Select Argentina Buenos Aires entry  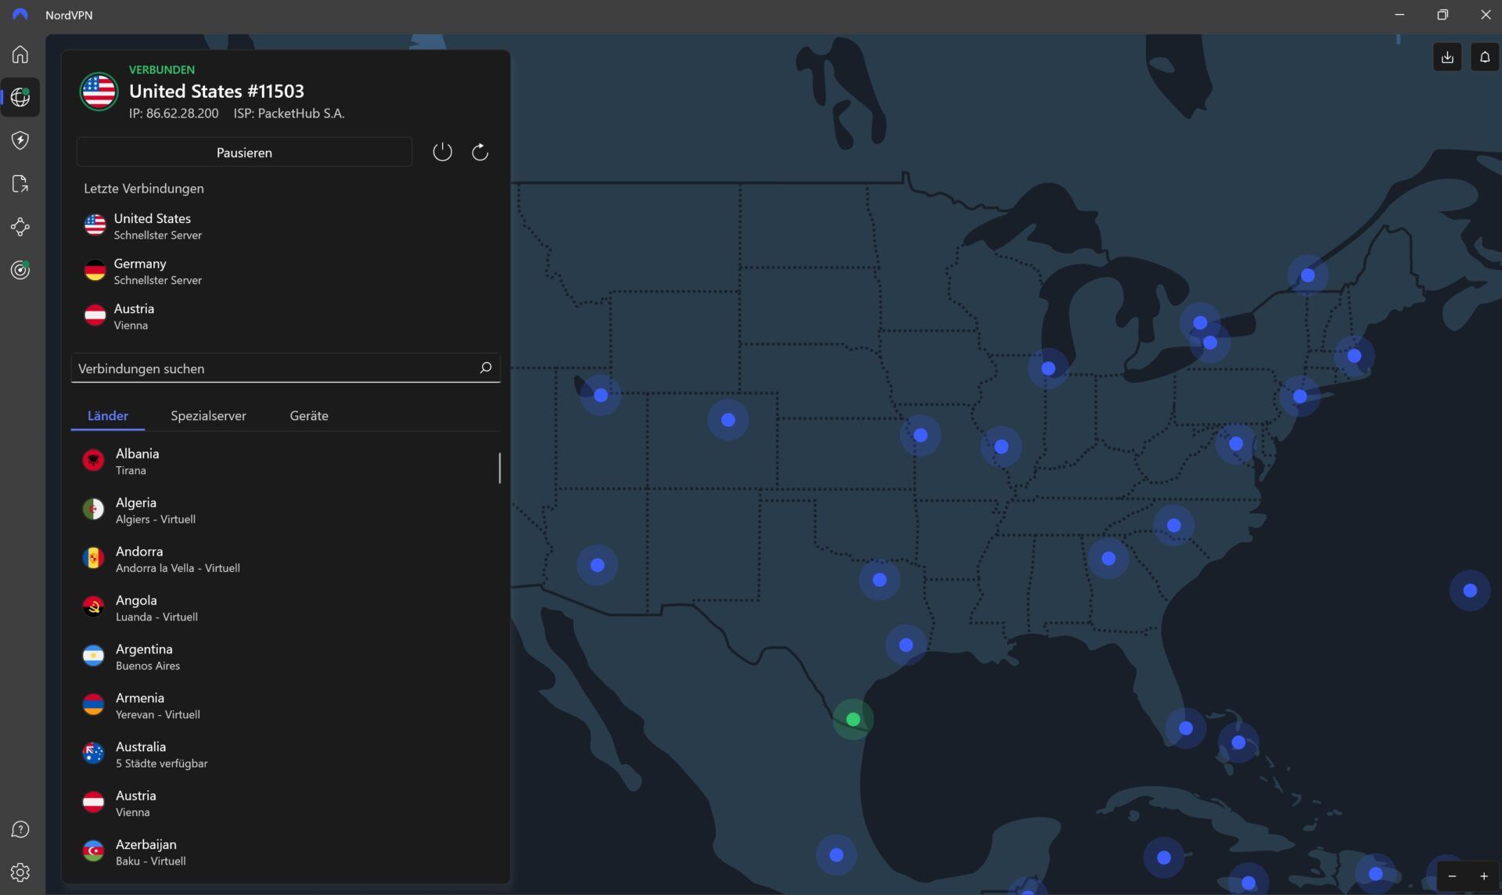(286, 656)
